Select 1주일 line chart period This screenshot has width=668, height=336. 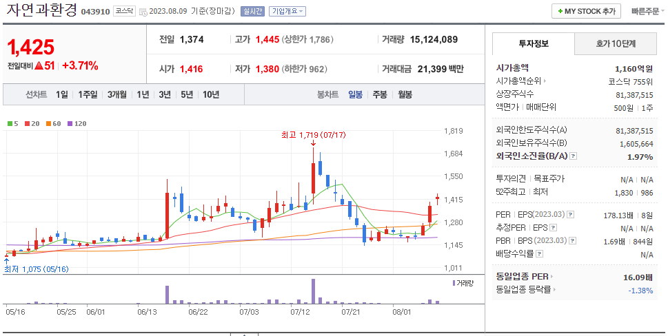pyautogui.click(x=88, y=94)
